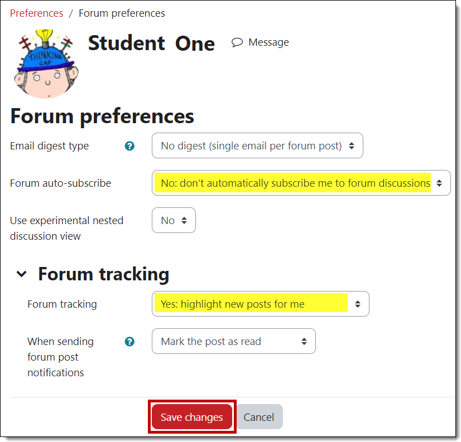Click the Message text link
Screen dimensions: 461x442
(268, 42)
